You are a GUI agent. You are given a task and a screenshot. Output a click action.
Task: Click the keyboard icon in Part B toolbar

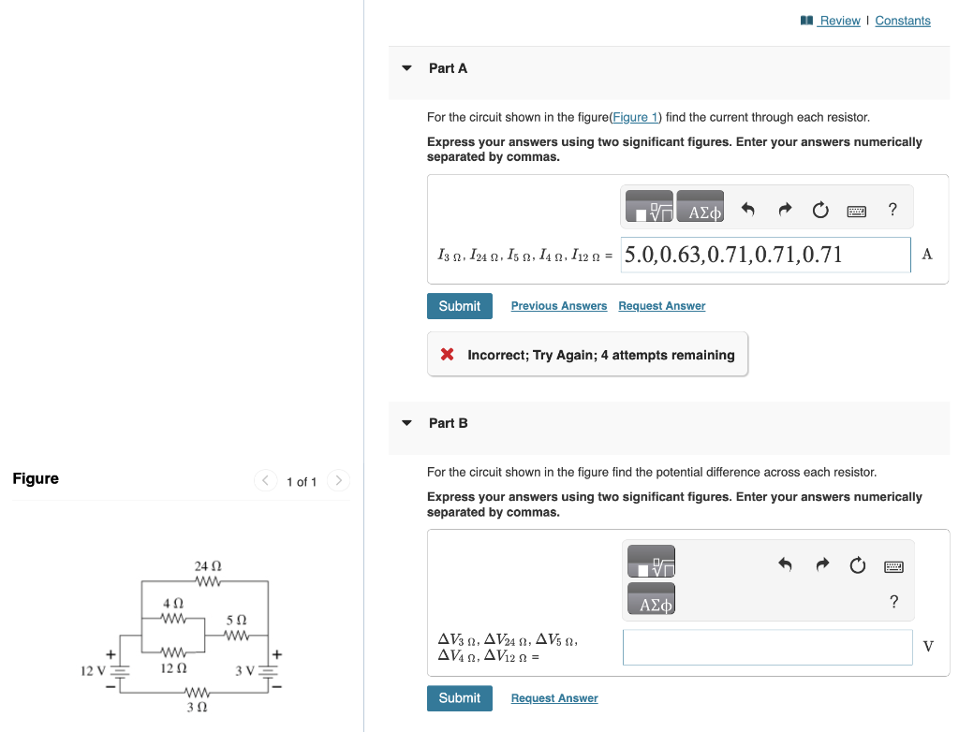(x=893, y=565)
